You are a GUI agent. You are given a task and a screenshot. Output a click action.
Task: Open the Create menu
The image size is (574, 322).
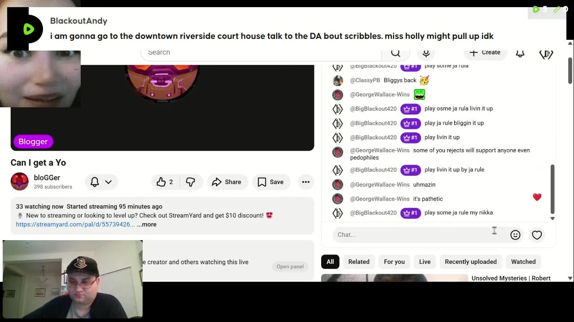(x=485, y=53)
